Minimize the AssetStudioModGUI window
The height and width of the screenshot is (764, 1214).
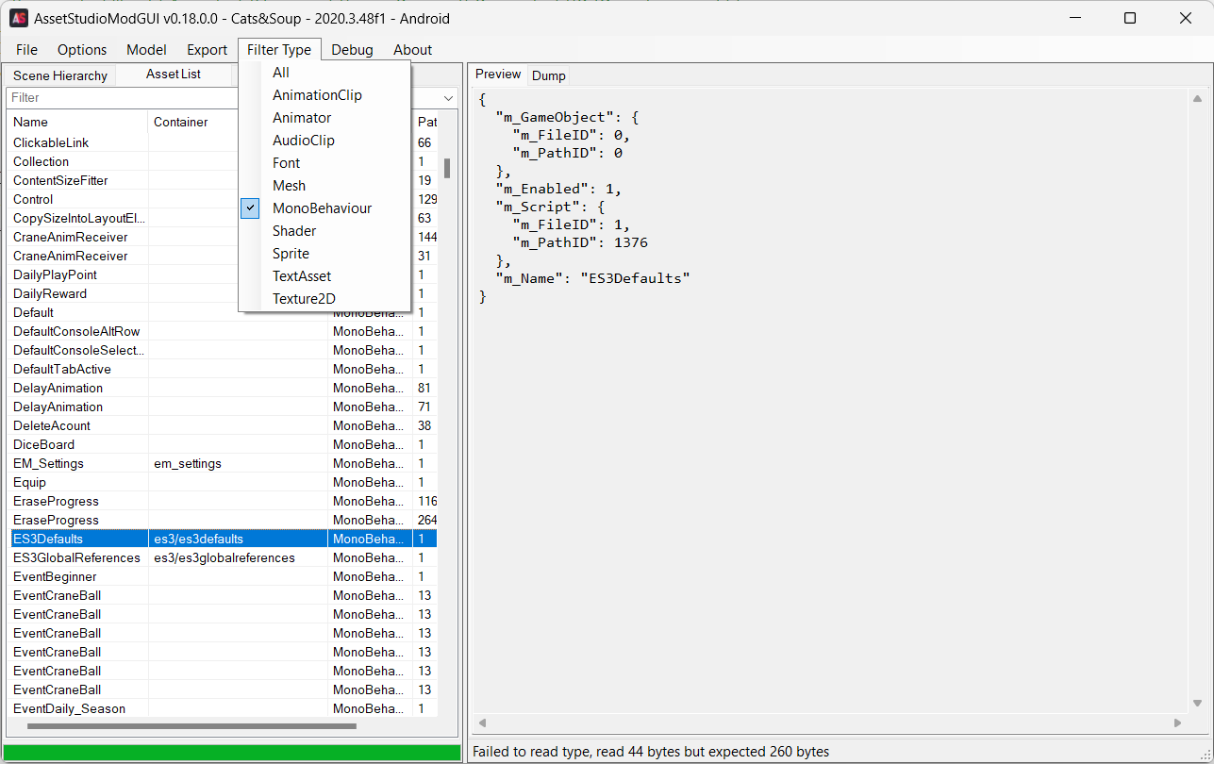1073,18
